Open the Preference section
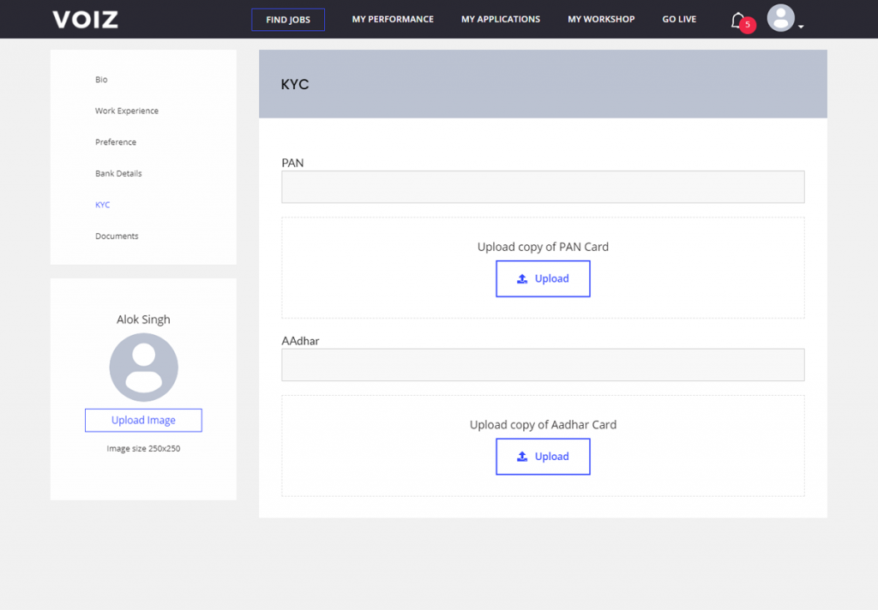878x610 pixels. click(x=116, y=142)
